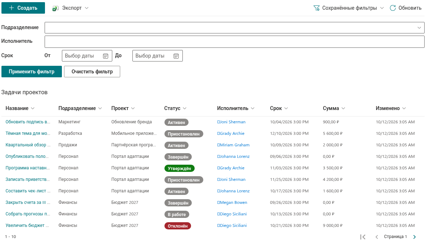Click the Продажи department cell
Image resolution: width=430 pixels, height=242 pixels.
click(x=68, y=145)
